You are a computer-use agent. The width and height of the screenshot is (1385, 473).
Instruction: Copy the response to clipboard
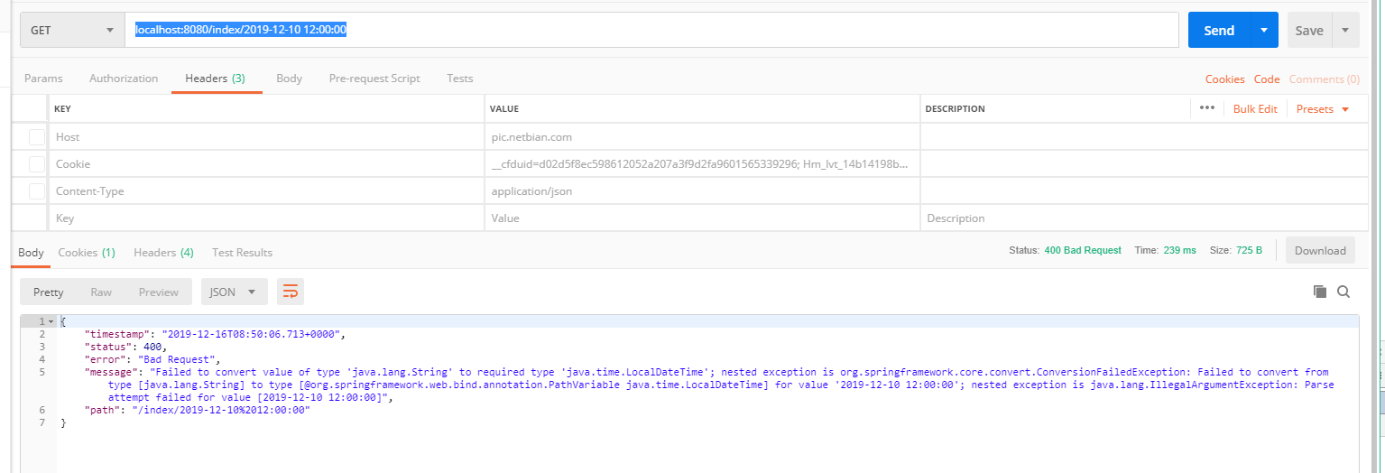pos(1320,292)
